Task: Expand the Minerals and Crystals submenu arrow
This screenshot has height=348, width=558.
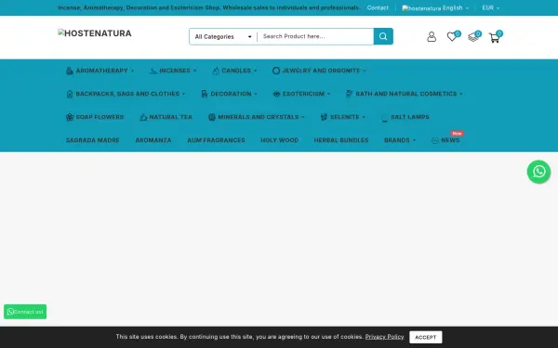Action: click(x=303, y=117)
